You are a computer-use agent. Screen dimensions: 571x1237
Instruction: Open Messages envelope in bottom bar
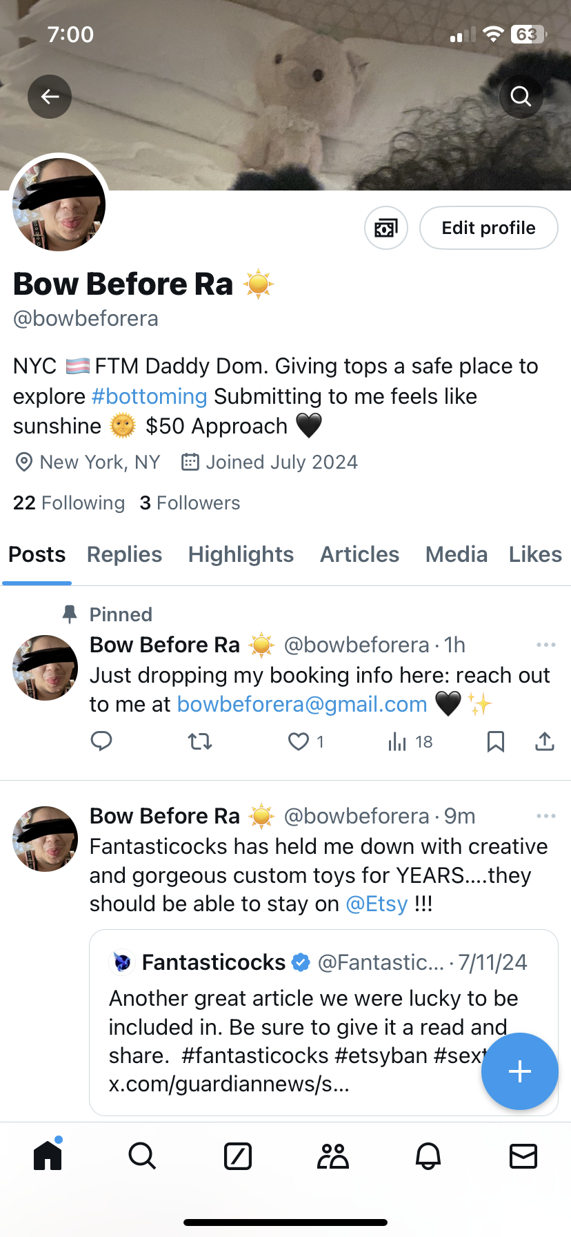(x=523, y=1156)
